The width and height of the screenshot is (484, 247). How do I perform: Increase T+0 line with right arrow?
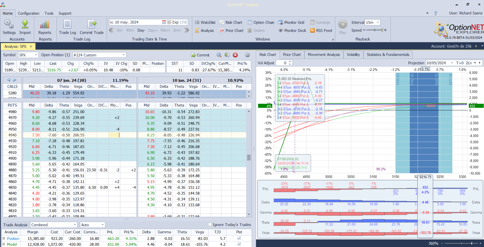tap(480, 63)
